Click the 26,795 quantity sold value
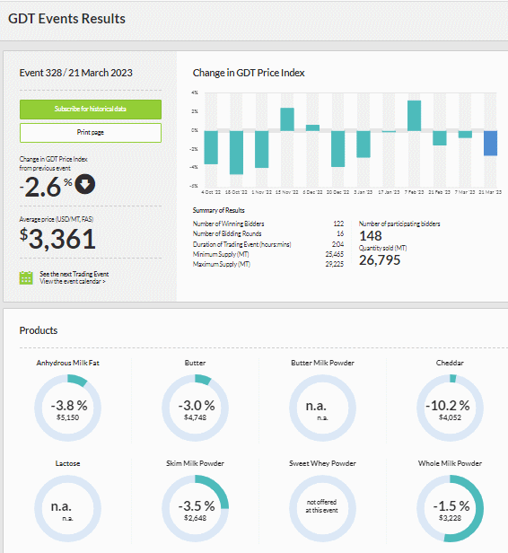 [x=380, y=260]
